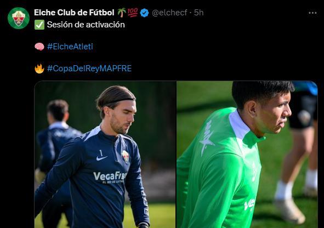Open the three-dot more options menu

(312, 13)
